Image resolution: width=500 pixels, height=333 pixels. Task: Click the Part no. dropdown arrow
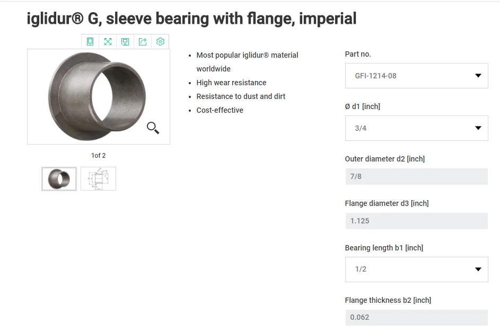[478, 76]
